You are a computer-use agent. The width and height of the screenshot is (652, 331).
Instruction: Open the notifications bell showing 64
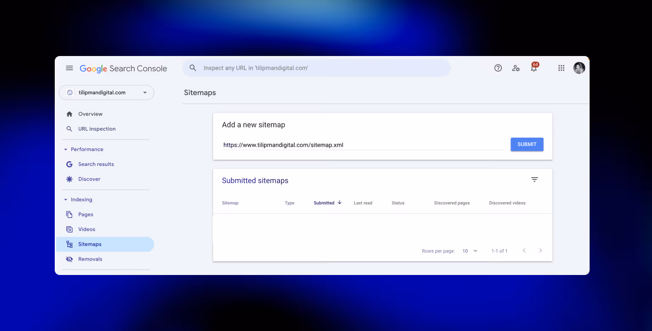(x=534, y=68)
